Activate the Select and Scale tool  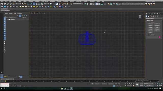click(39, 4)
